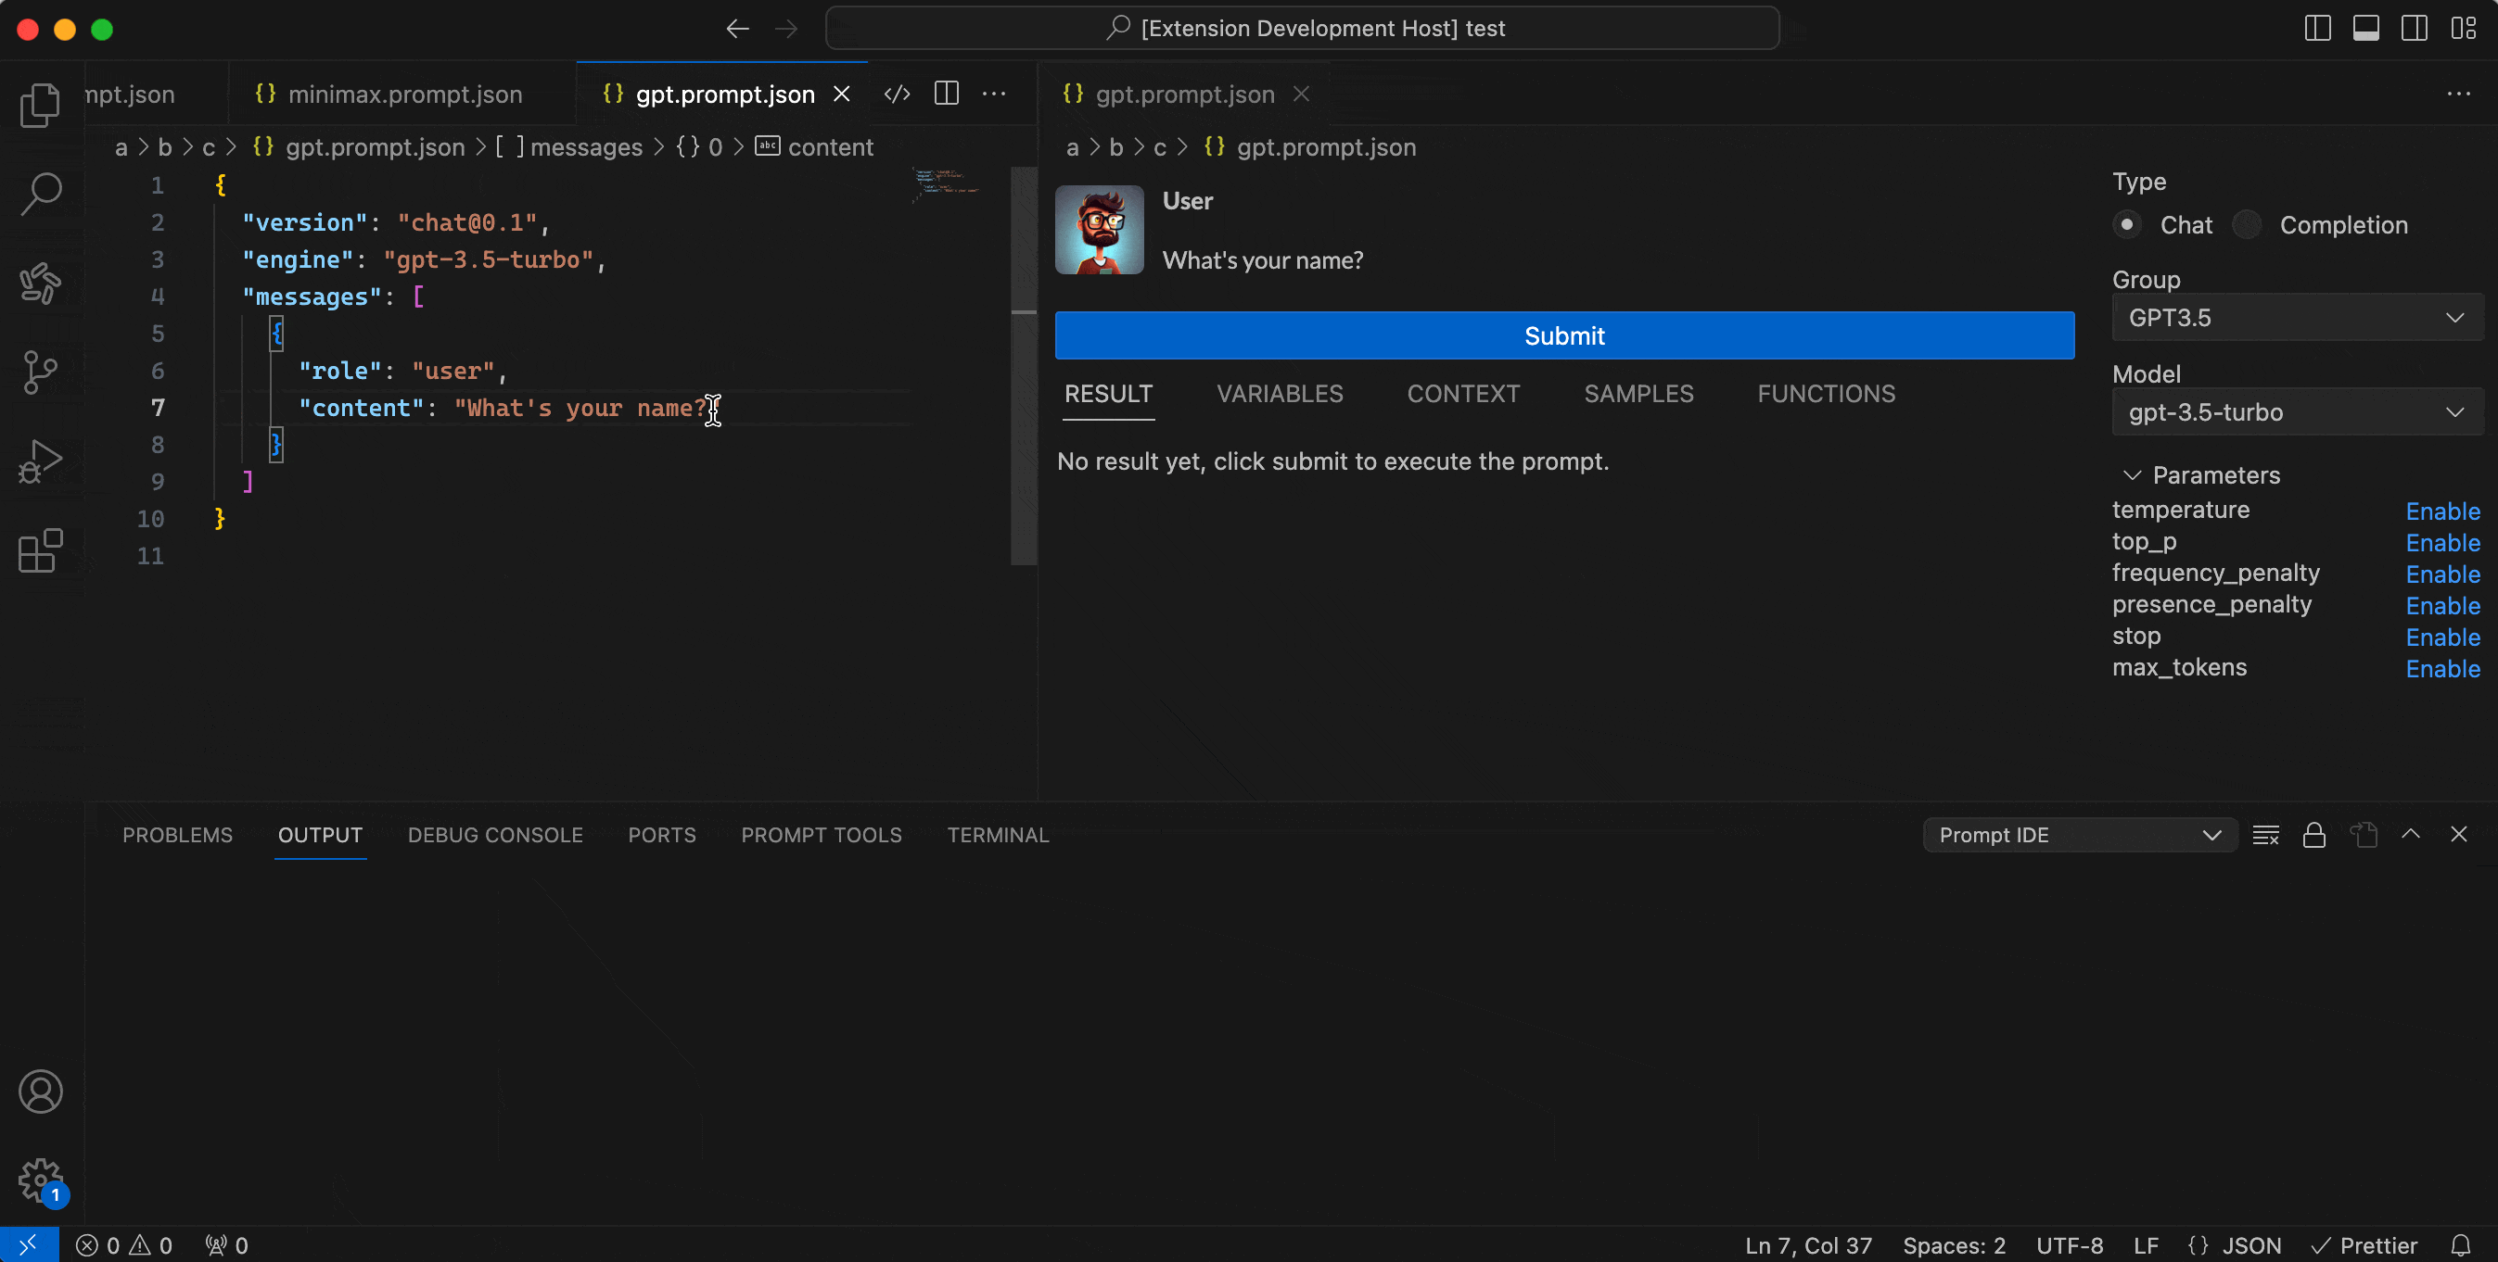Viewport: 2498px width, 1262px height.
Task: Switch to the PROMPT TOOLS panel tab
Action: pyautogui.click(x=821, y=836)
